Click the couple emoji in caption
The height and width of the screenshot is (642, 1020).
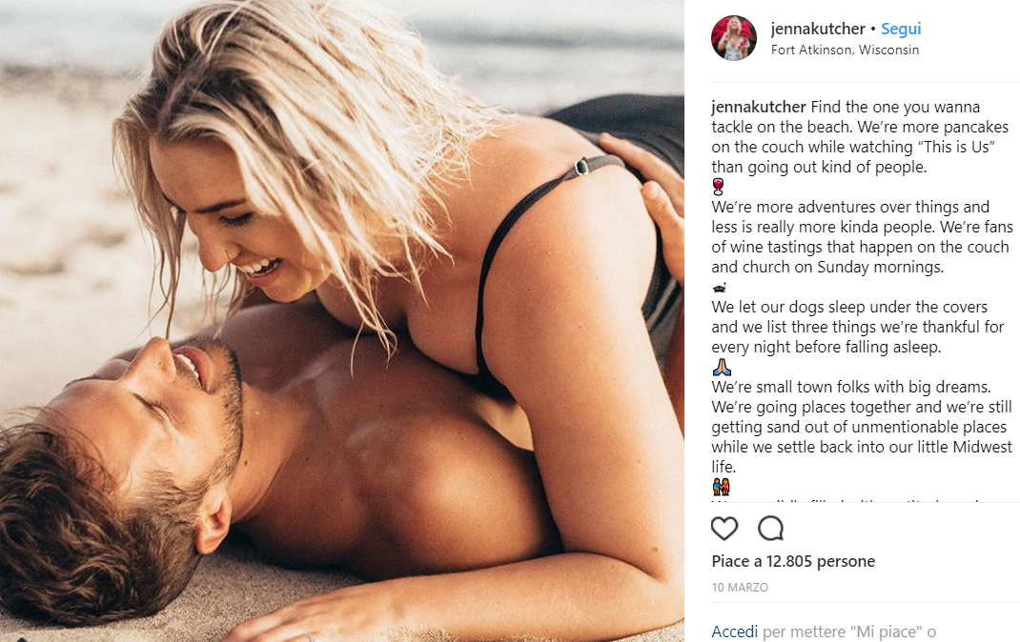coord(722,486)
